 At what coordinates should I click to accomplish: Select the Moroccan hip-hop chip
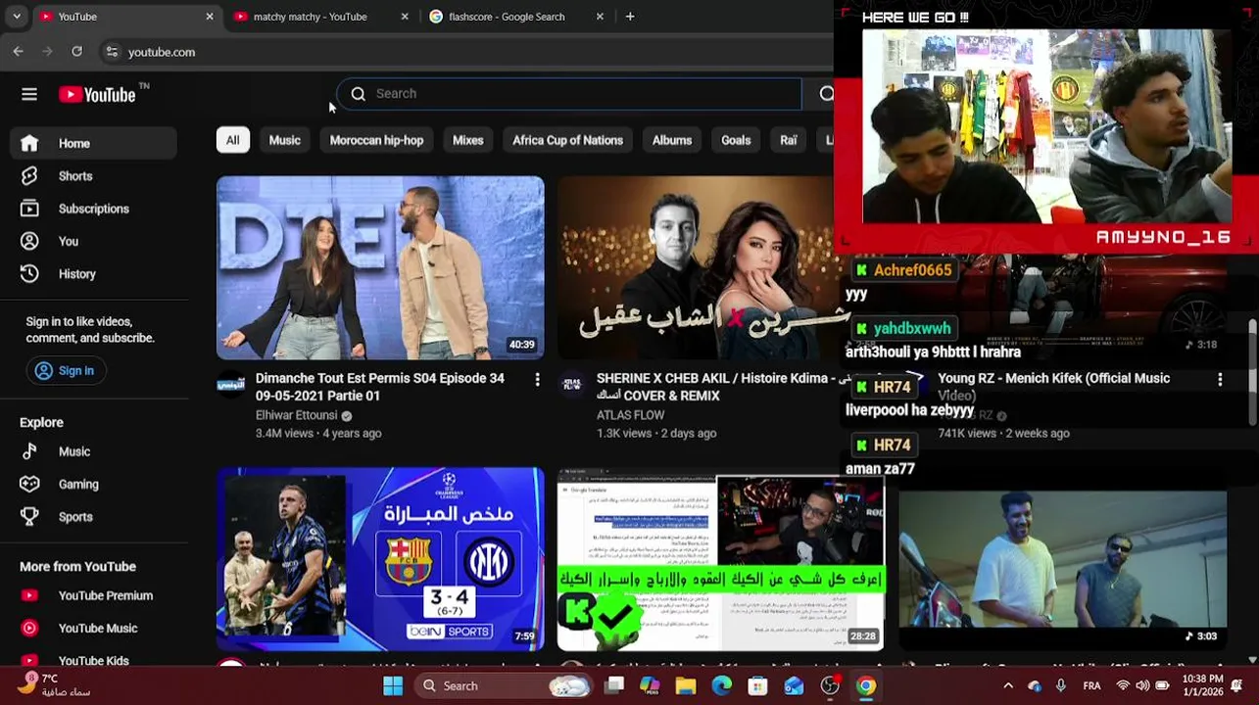pos(376,140)
